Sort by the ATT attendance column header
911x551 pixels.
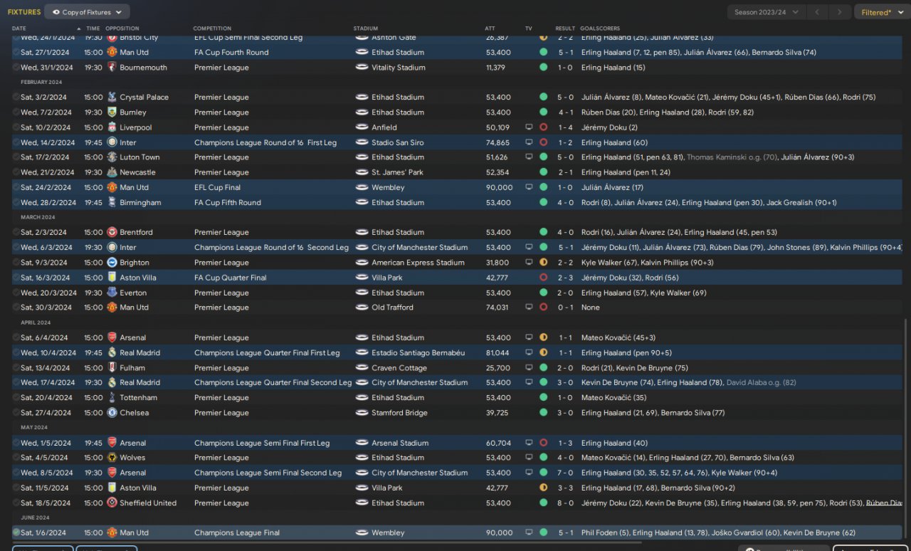pyautogui.click(x=491, y=28)
